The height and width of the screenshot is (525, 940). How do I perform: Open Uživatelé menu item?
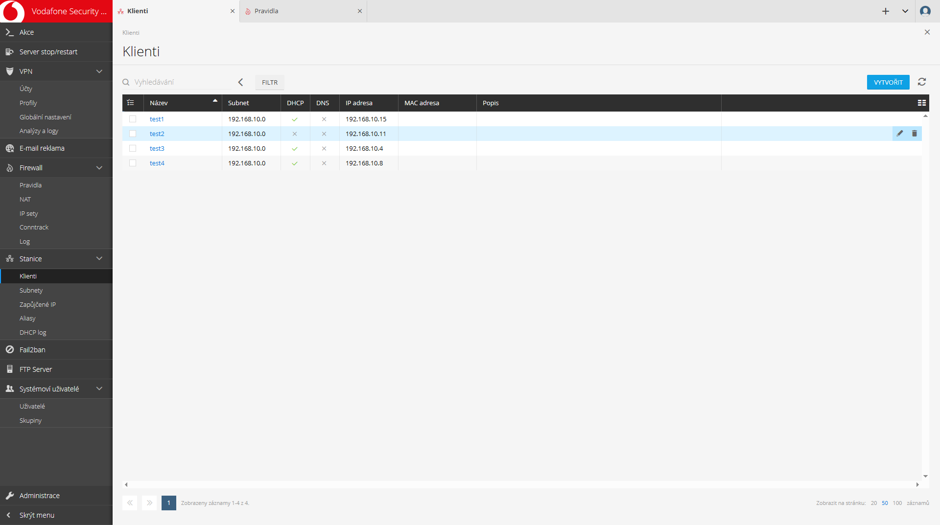pos(32,406)
